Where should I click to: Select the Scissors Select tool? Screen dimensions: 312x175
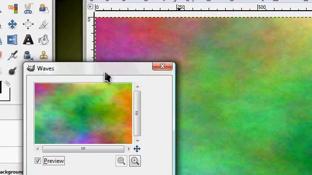(28, 8)
